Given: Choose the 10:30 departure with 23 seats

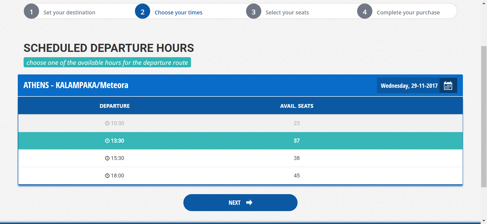Looking at the screenshot, I should coord(240,123).
